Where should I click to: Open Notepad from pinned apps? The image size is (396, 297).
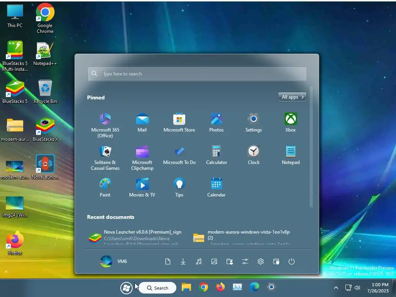pos(291,155)
